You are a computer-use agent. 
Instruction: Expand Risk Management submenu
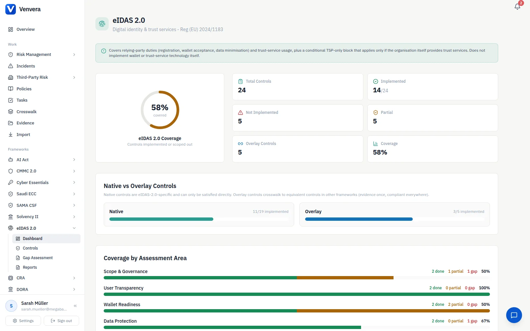click(x=74, y=55)
